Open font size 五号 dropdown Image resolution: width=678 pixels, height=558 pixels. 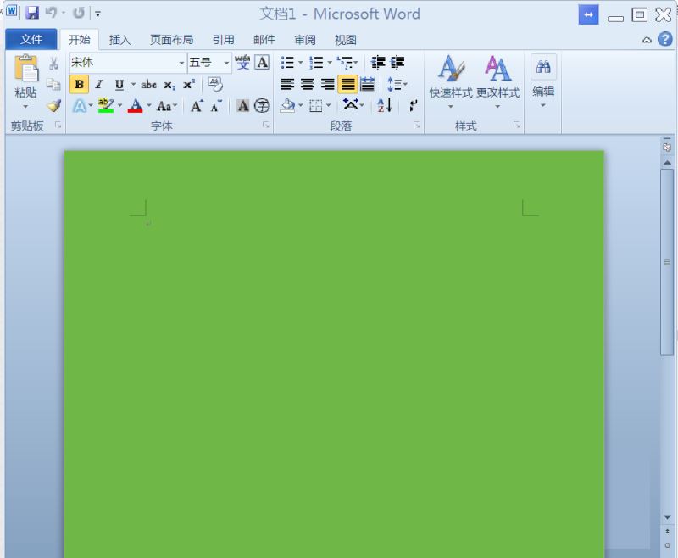point(226,63)
